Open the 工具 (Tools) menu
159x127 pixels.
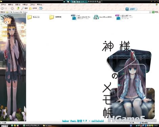point(32,5)
